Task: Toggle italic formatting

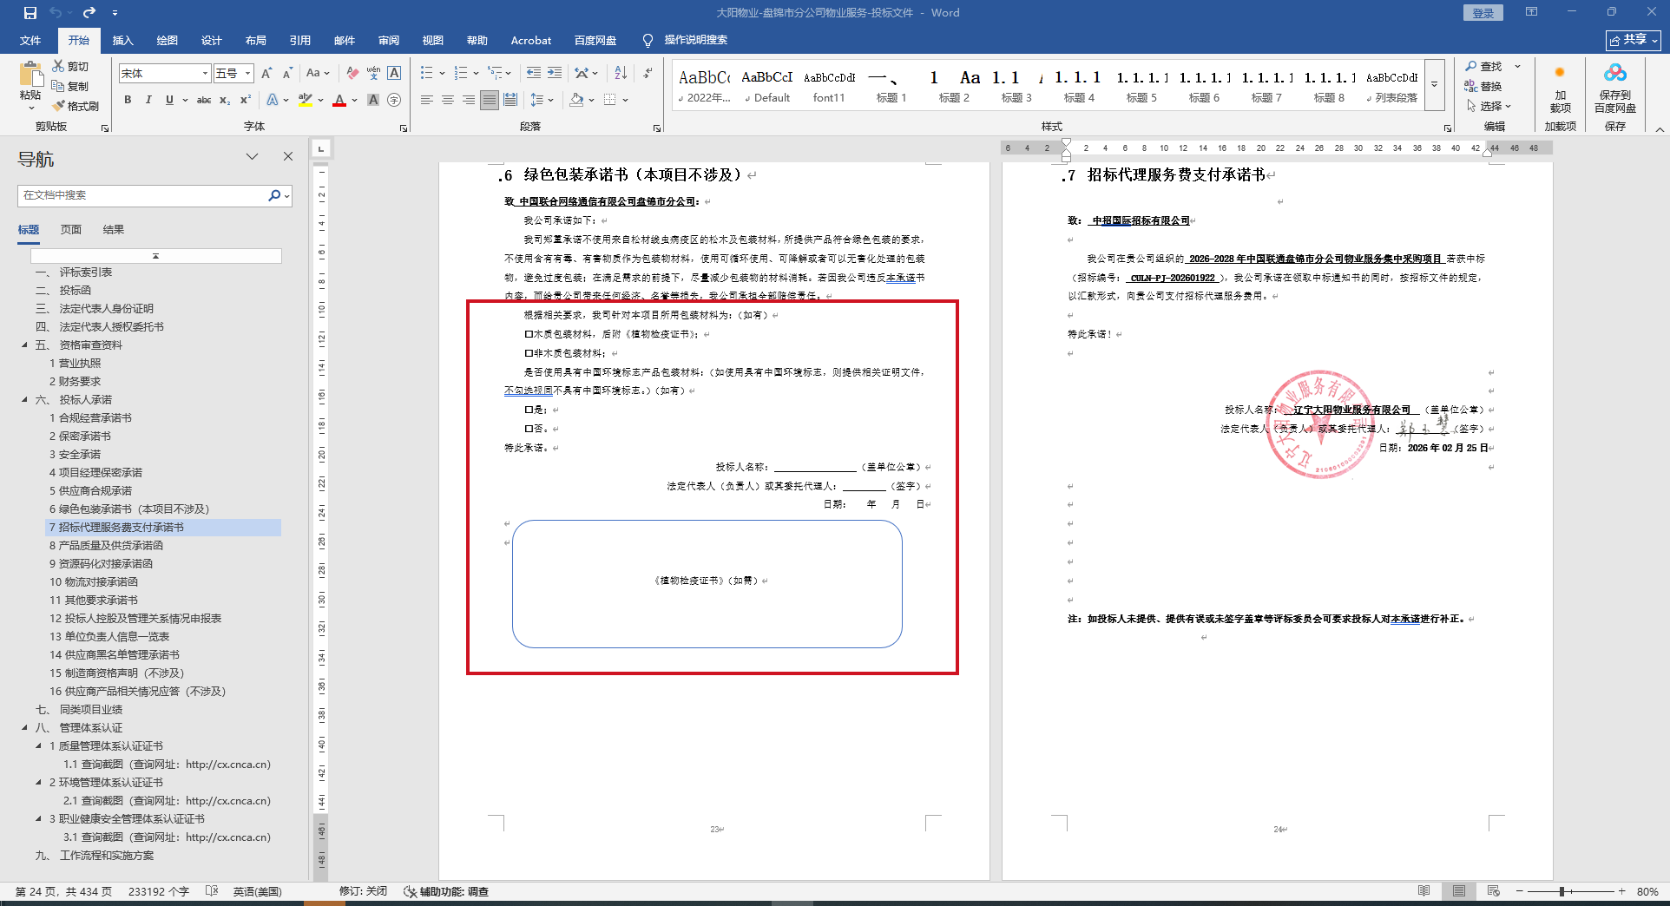Action: 148,100
